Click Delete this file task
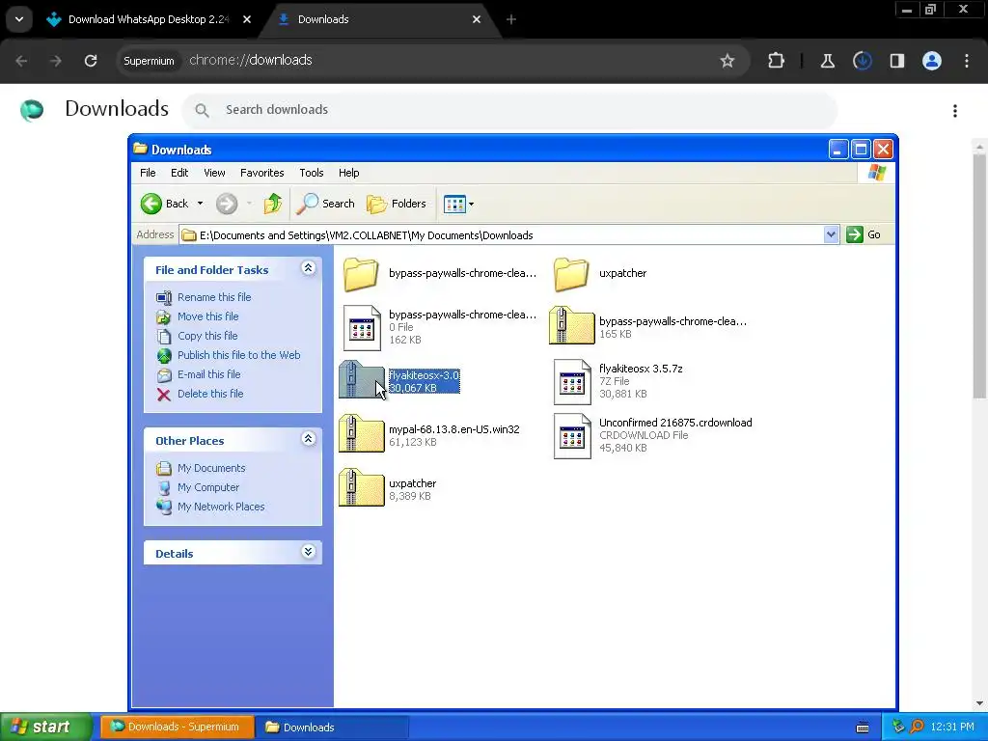 (x=210, y=394)
